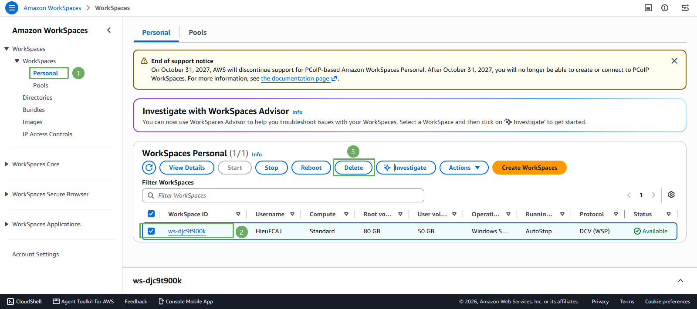The image size is (697, 309).
Task: Click the Create WorkSpaces button
Action: tap(529, 168)
